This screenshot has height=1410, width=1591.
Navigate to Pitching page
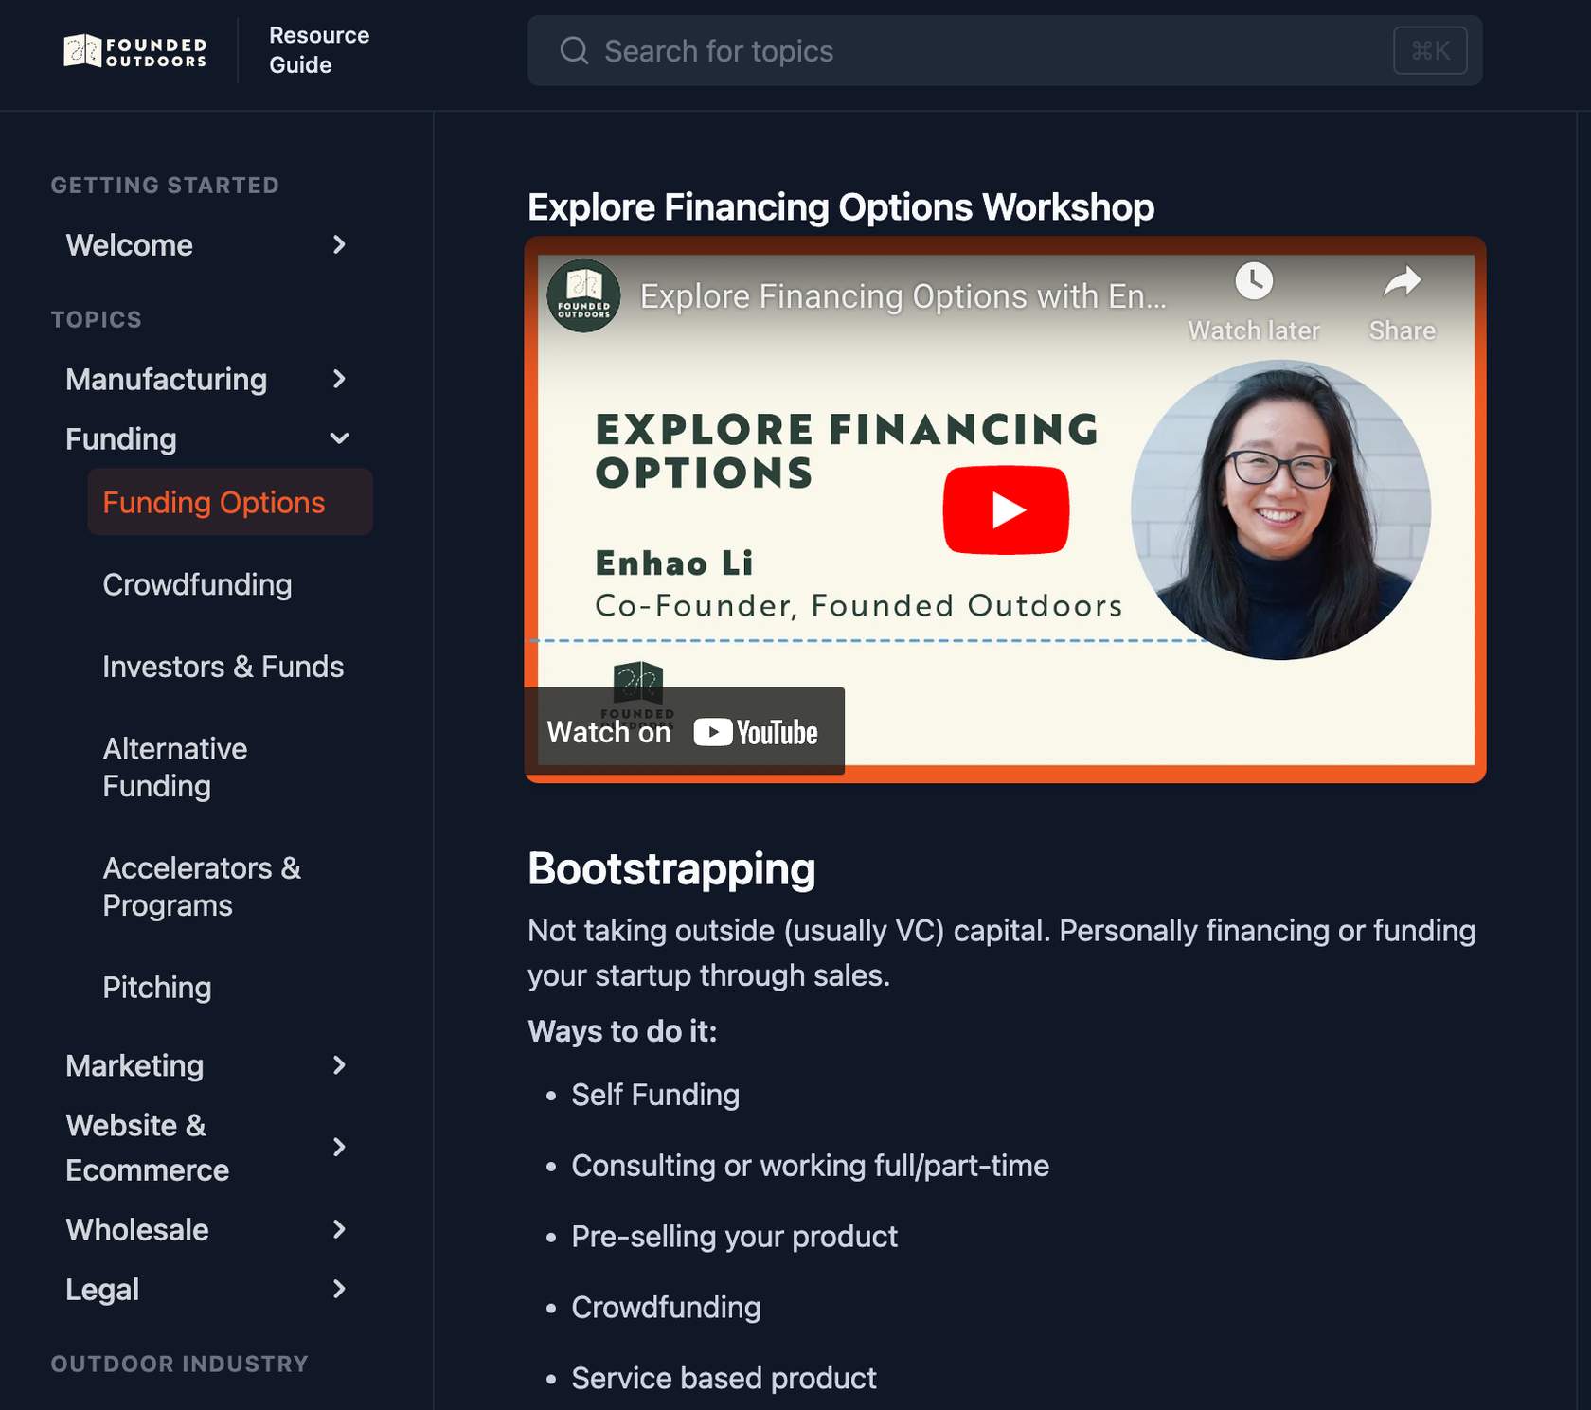(157, 988)
